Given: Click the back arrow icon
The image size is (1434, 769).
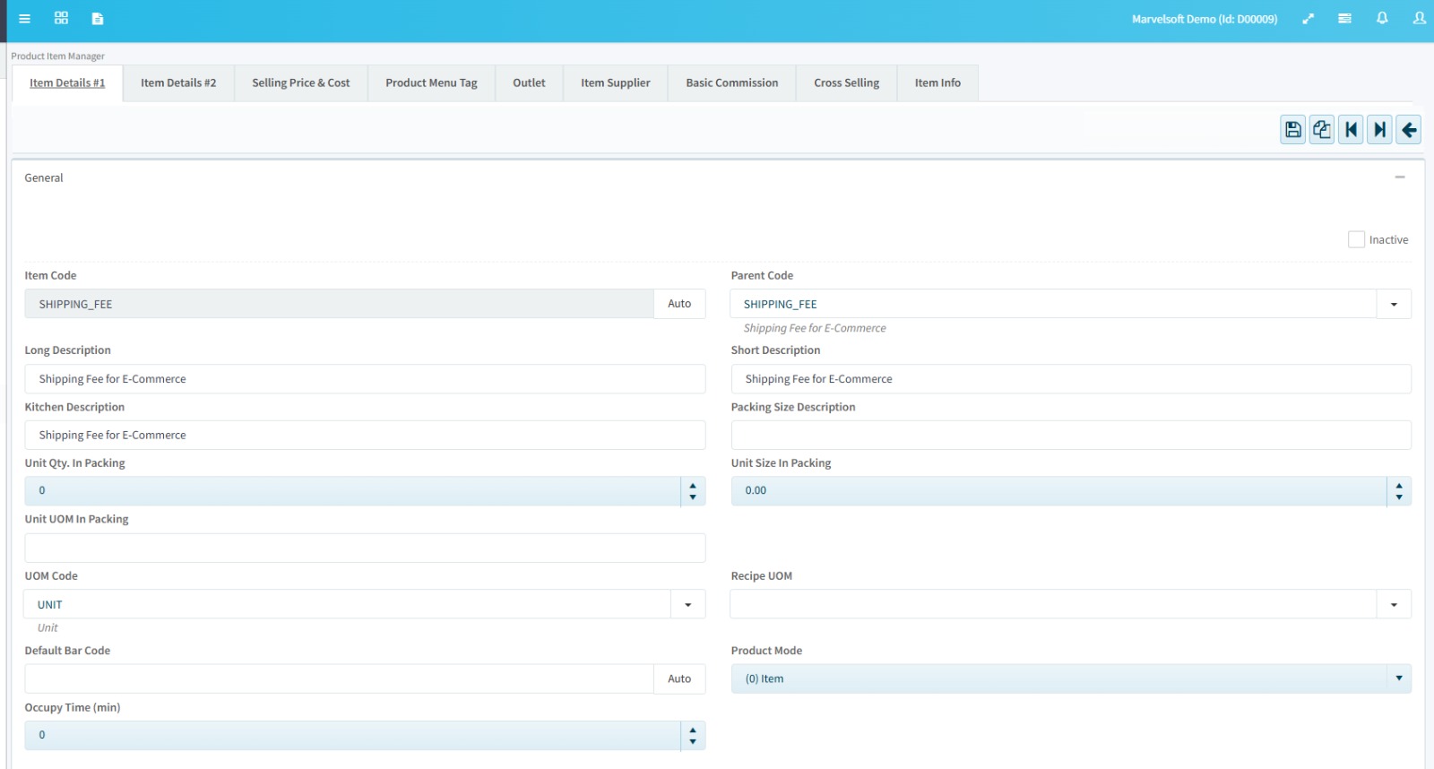Looking at the screenshot, I should coord(1409,130).
